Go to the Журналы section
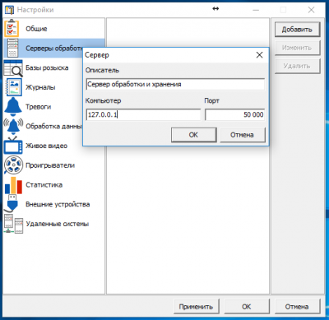Image resolution: width=329 pixels, height=320 pixels. [43, 87]
